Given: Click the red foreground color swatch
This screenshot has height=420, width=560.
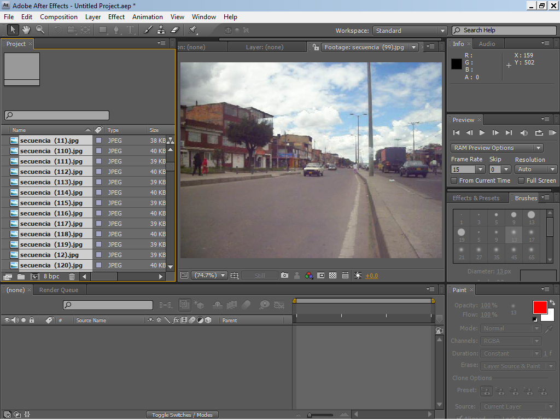Looking at the screenshot, I should tap(540, 307).
